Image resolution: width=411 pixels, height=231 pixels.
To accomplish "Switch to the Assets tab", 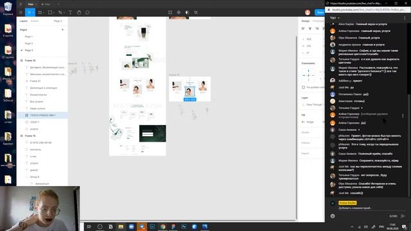I will [35, 21].
